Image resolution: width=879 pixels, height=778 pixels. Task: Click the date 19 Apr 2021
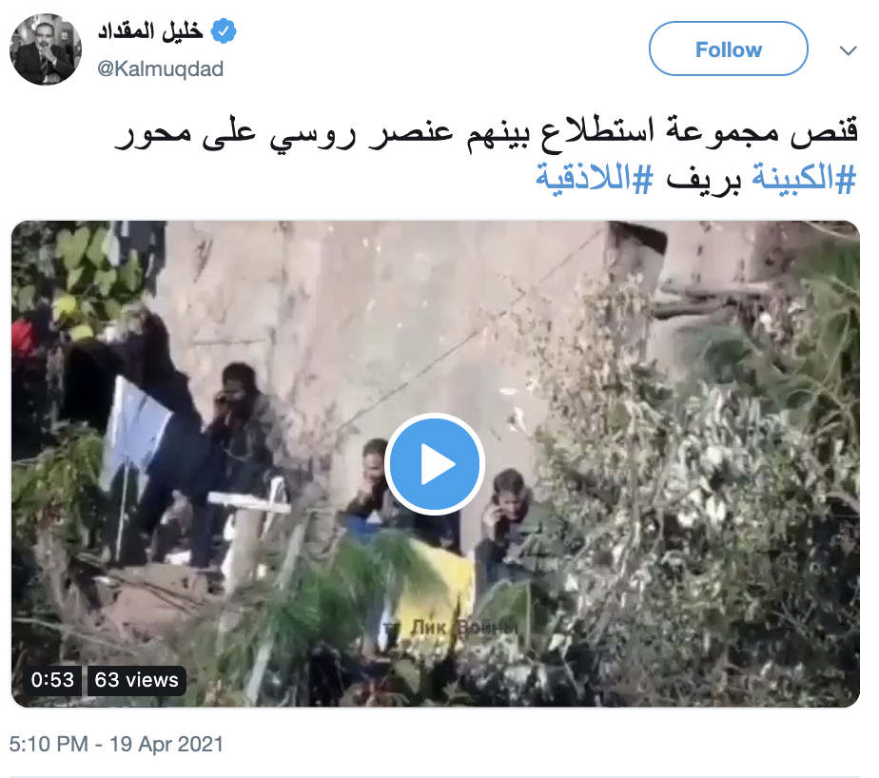coord(166,745)
